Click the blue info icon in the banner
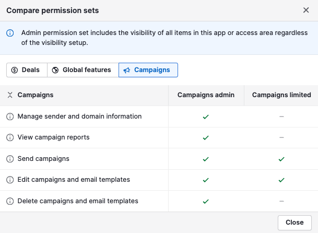 click(x=10, y=33)
